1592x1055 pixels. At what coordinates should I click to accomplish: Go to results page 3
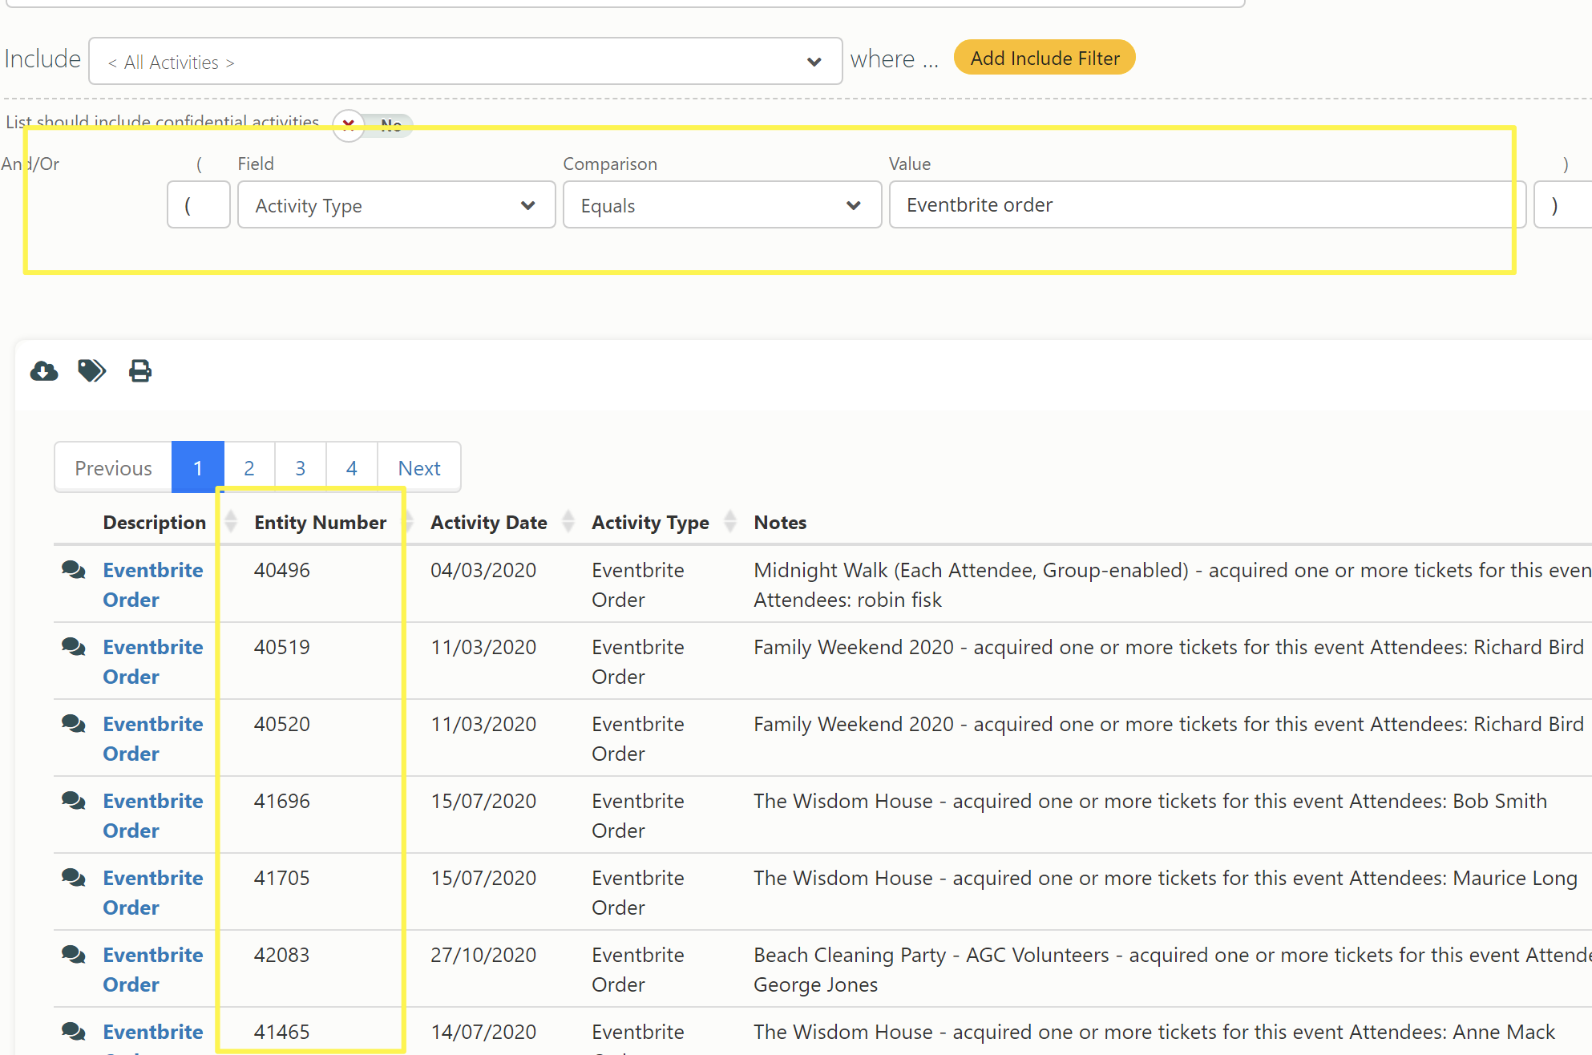point(301,467)
